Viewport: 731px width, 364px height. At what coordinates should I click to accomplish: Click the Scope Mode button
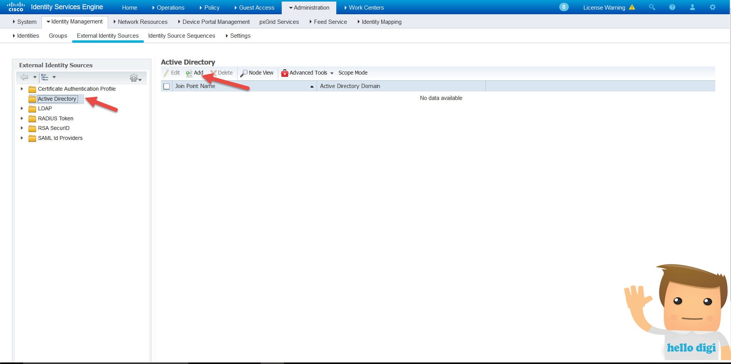(x=353, y=73)
